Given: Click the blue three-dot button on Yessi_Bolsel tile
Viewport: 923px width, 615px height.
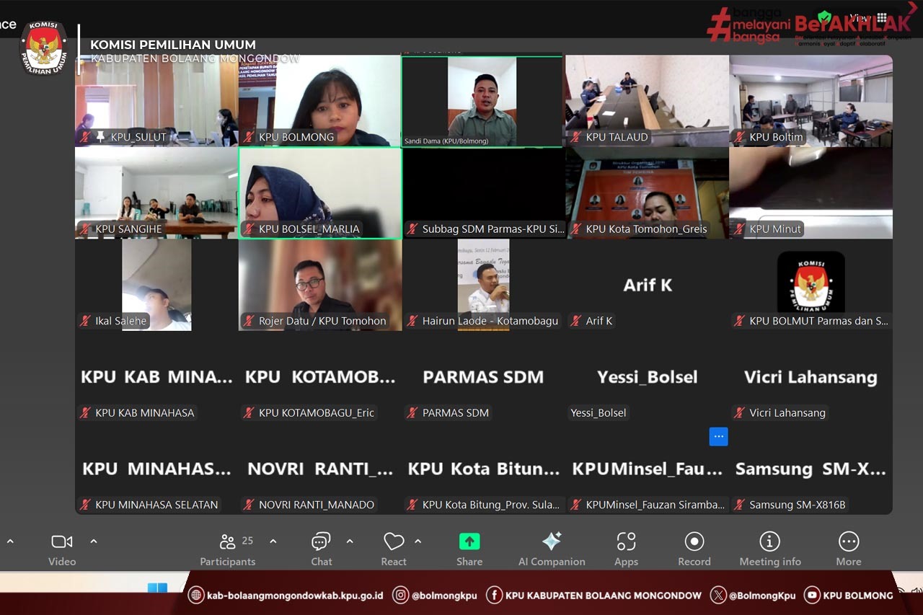Looking at the screenshot, I should click(718, 437).
